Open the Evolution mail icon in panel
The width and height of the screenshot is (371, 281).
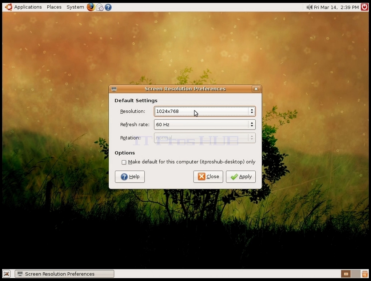pos(100,7)
